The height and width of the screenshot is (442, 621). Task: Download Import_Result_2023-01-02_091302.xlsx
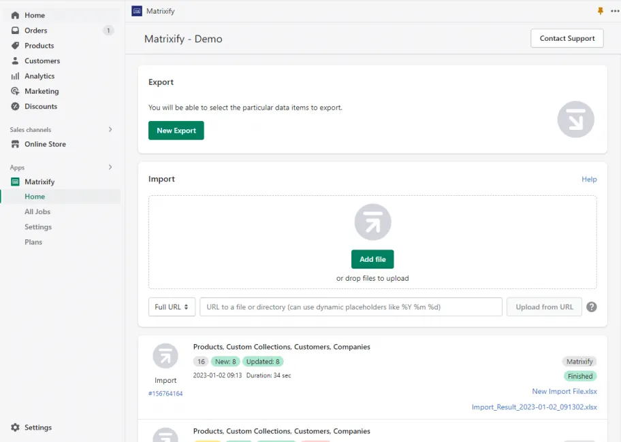click(x=535, y=407)
